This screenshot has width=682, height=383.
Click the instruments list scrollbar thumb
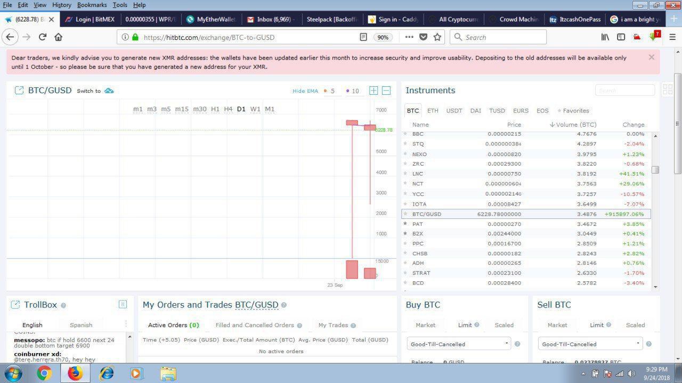pos(655,170)
